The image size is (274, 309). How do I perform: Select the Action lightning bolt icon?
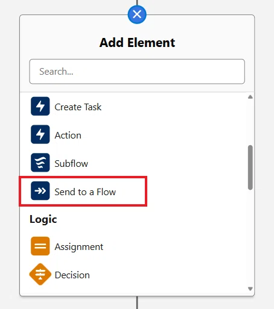click(x=40, y=134)
